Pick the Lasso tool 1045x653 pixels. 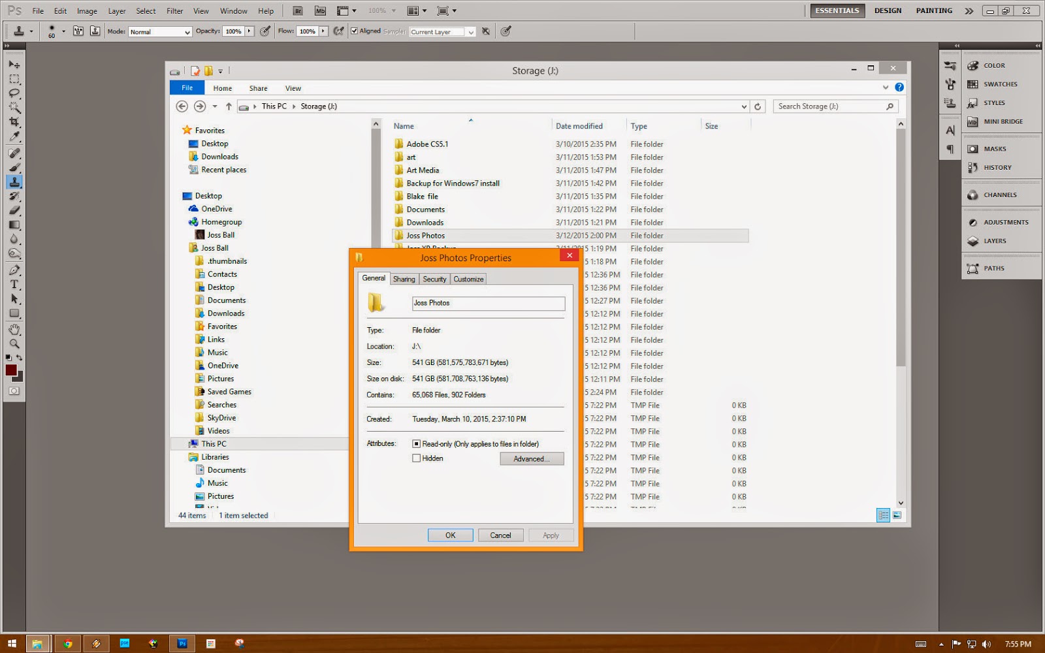coord(14,93)
